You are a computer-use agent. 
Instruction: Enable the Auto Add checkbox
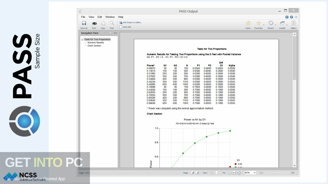(121, 27)
